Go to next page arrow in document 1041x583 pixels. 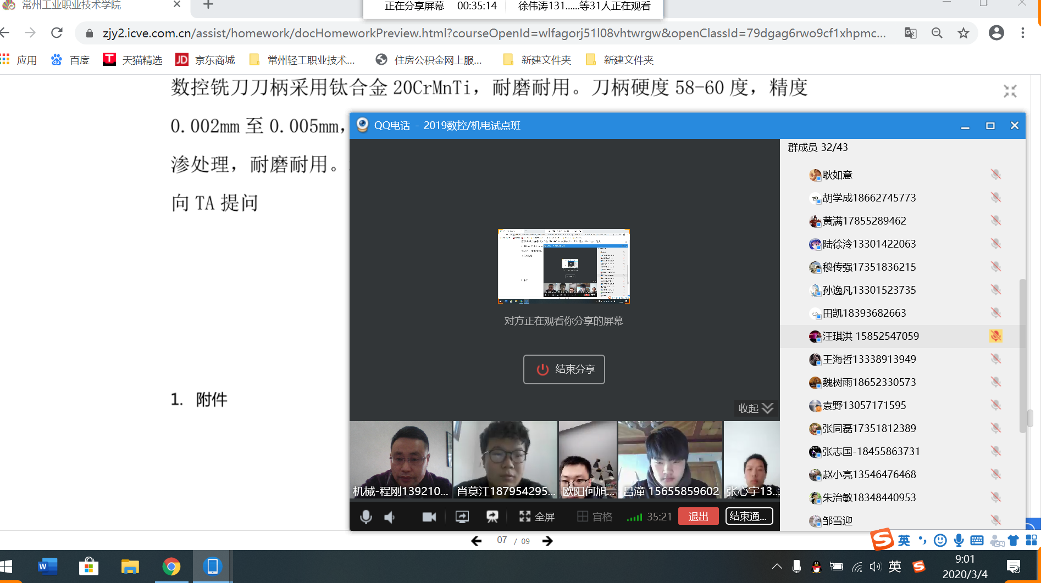tap(547, 541)
